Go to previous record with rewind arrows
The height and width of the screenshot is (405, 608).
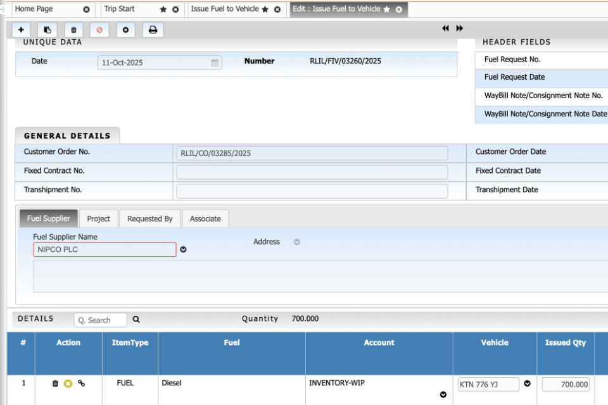(445, 28)
